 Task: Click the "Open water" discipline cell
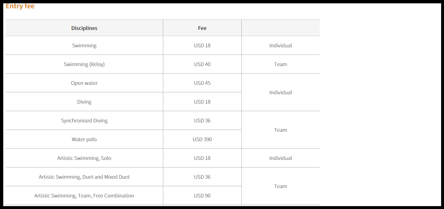[84, 83]
